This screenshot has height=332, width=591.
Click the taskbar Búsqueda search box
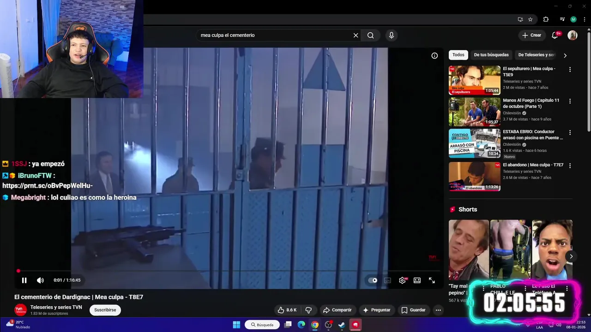[262, 325]
